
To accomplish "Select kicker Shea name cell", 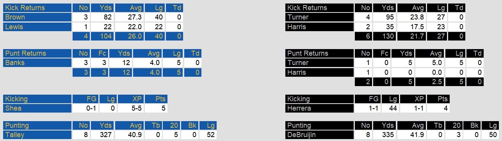I will click(x=37, y=109).
